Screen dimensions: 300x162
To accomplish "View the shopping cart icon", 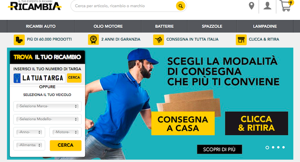I will pyautogui.click(x=286, y=6).
